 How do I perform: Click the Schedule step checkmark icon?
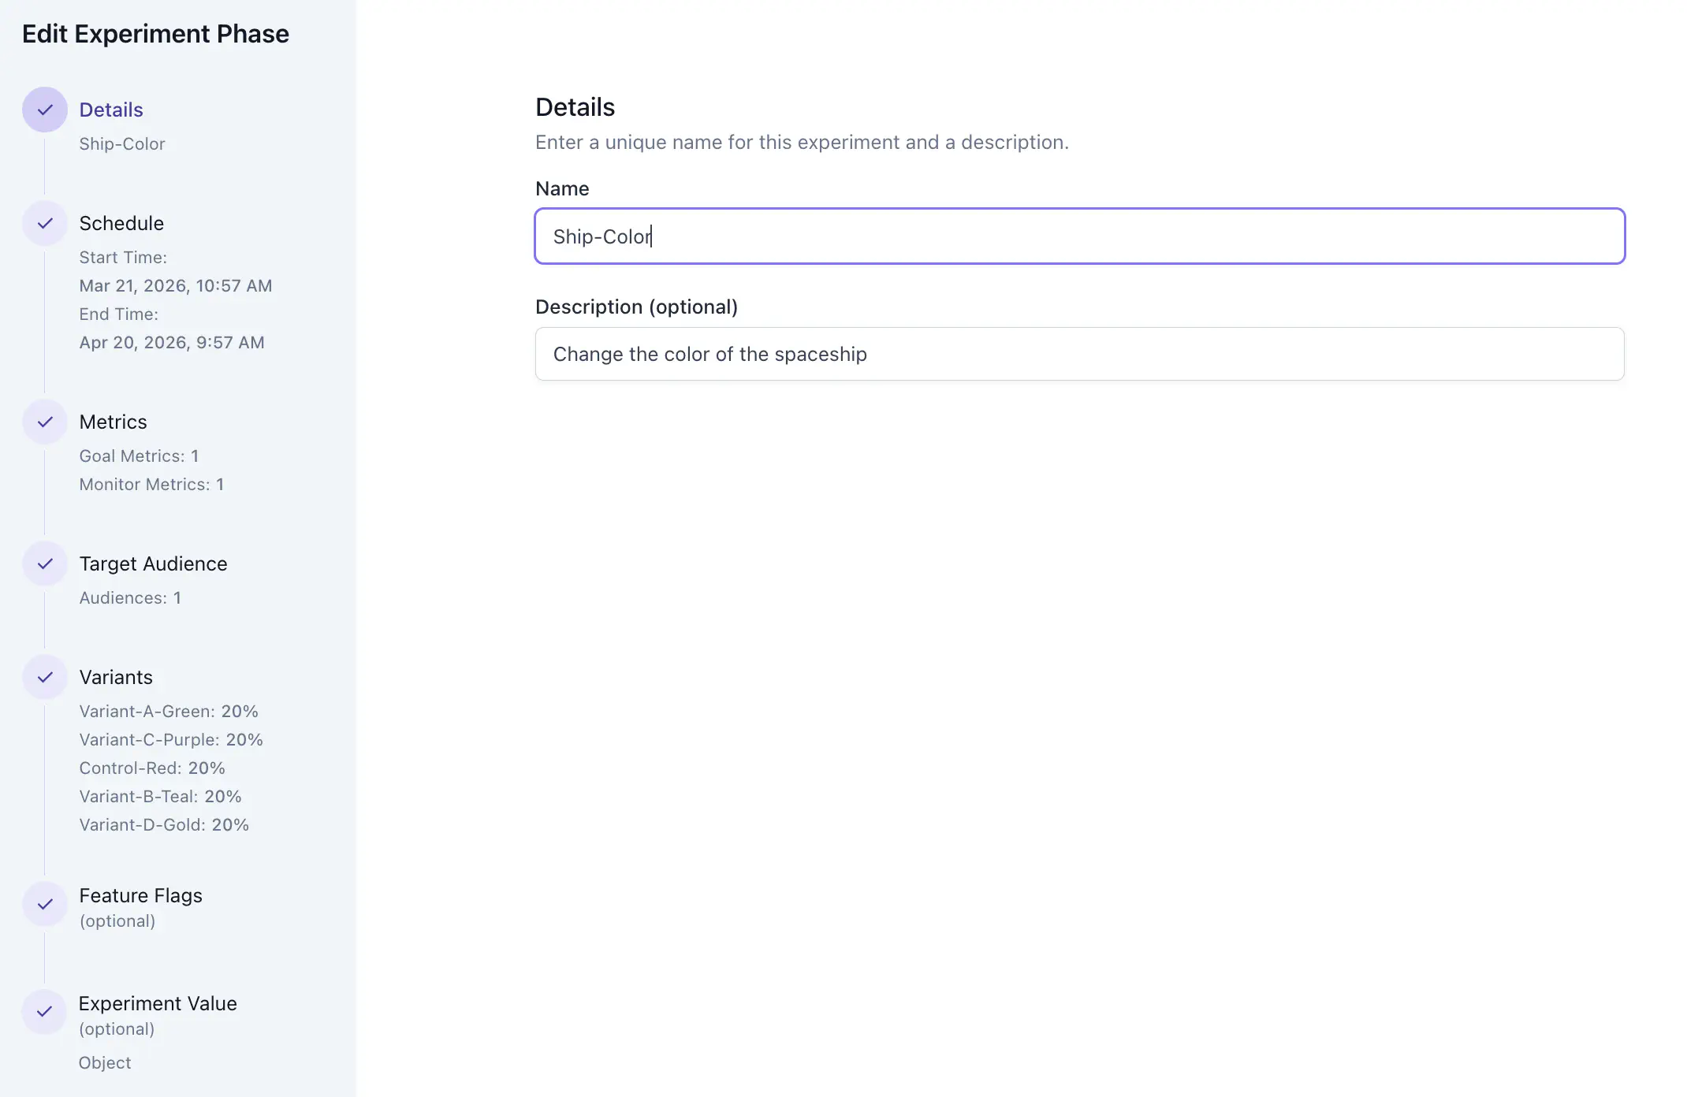[45, 223]
